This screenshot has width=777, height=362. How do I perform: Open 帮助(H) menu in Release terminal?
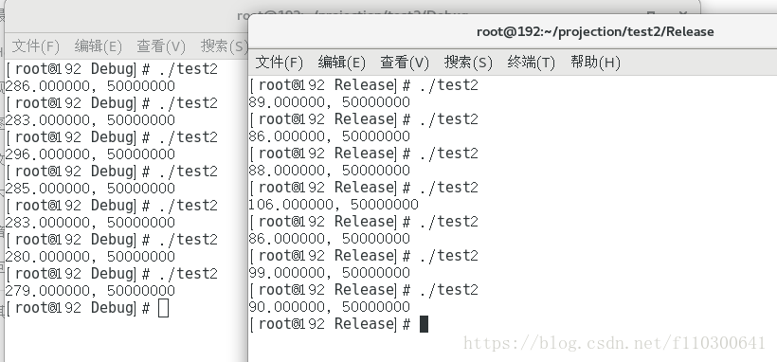(595, 63)
